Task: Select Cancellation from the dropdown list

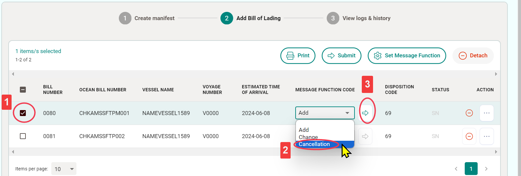Action: [314, 144]
